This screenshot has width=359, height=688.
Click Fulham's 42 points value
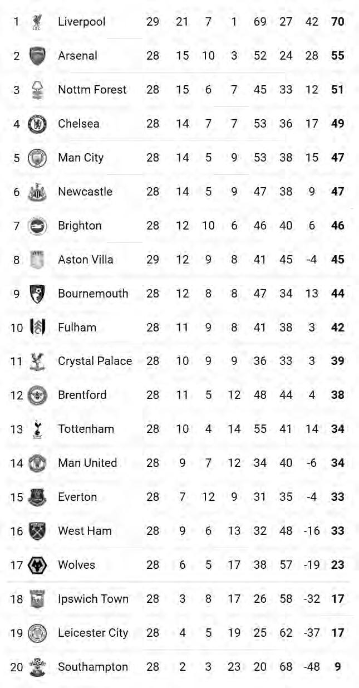coord(338,328)
